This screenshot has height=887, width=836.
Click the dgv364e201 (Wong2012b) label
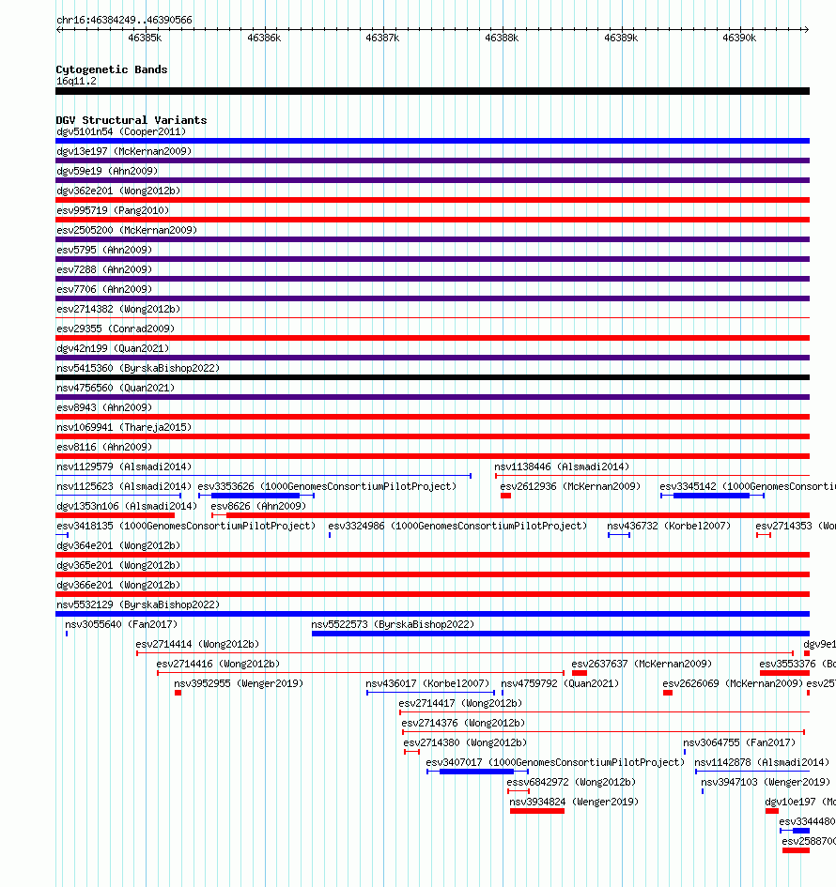pyautogui.click(x=118, y=546)
